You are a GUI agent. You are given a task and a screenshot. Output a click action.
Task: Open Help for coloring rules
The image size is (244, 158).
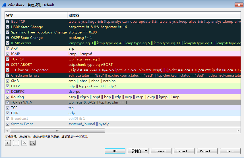(x=230, y=151)
